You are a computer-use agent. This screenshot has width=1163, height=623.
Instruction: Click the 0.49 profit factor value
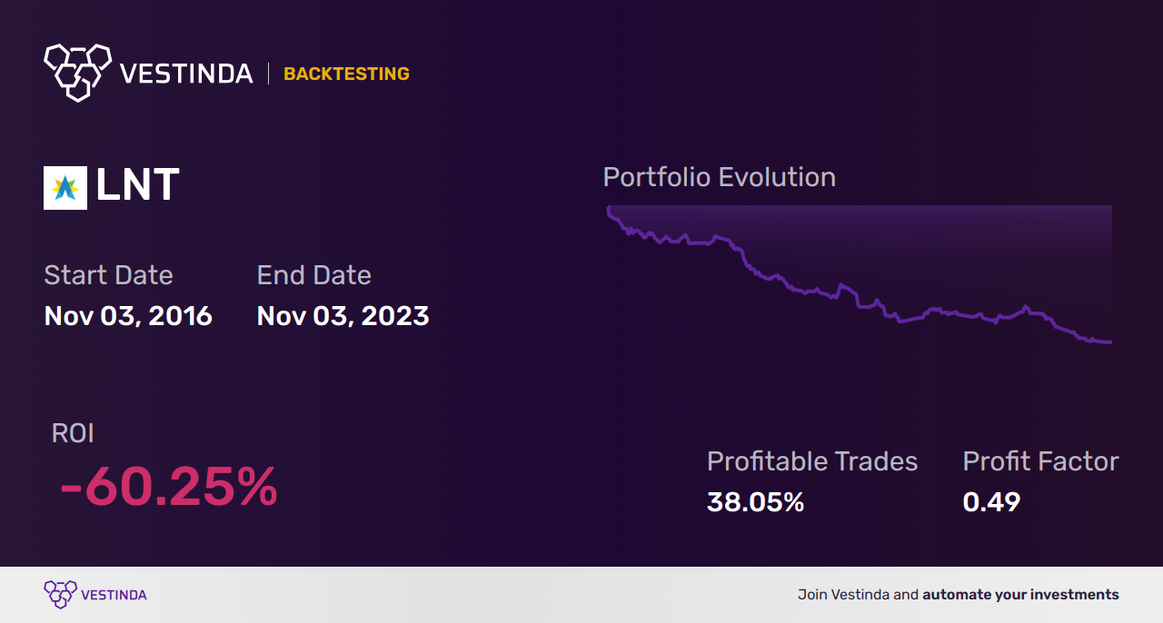(x=991, y=502)
